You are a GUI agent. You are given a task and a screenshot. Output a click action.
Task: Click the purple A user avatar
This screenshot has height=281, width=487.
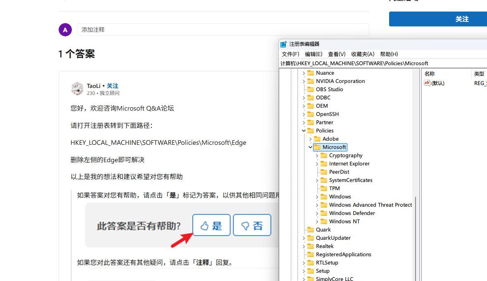(65, 30)
